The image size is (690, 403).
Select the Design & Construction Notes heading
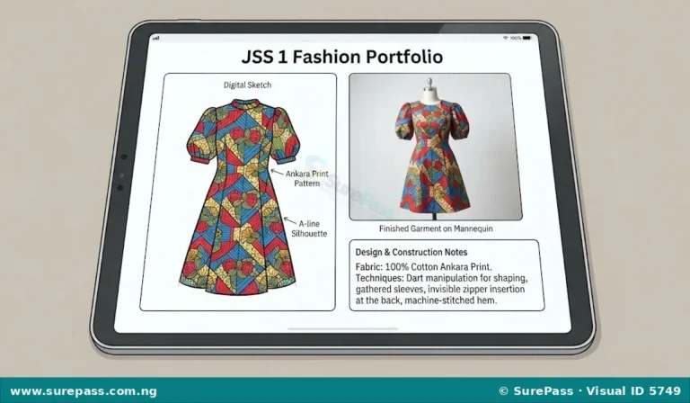pyautogui.click(x=411, y=253)
